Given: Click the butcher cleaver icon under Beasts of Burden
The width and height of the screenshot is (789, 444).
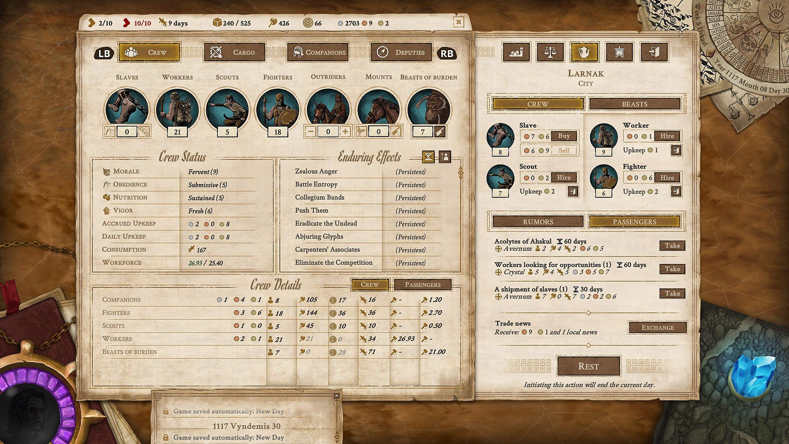Looking at the screenshot, I should [440, 132].
